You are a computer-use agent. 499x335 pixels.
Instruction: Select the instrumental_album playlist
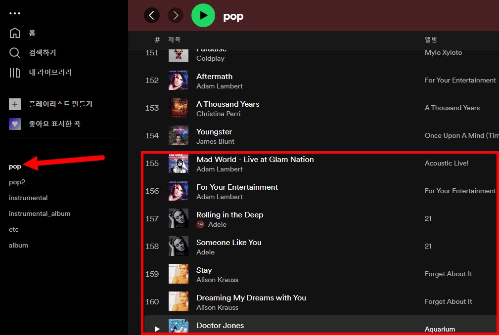pos(40,213)
